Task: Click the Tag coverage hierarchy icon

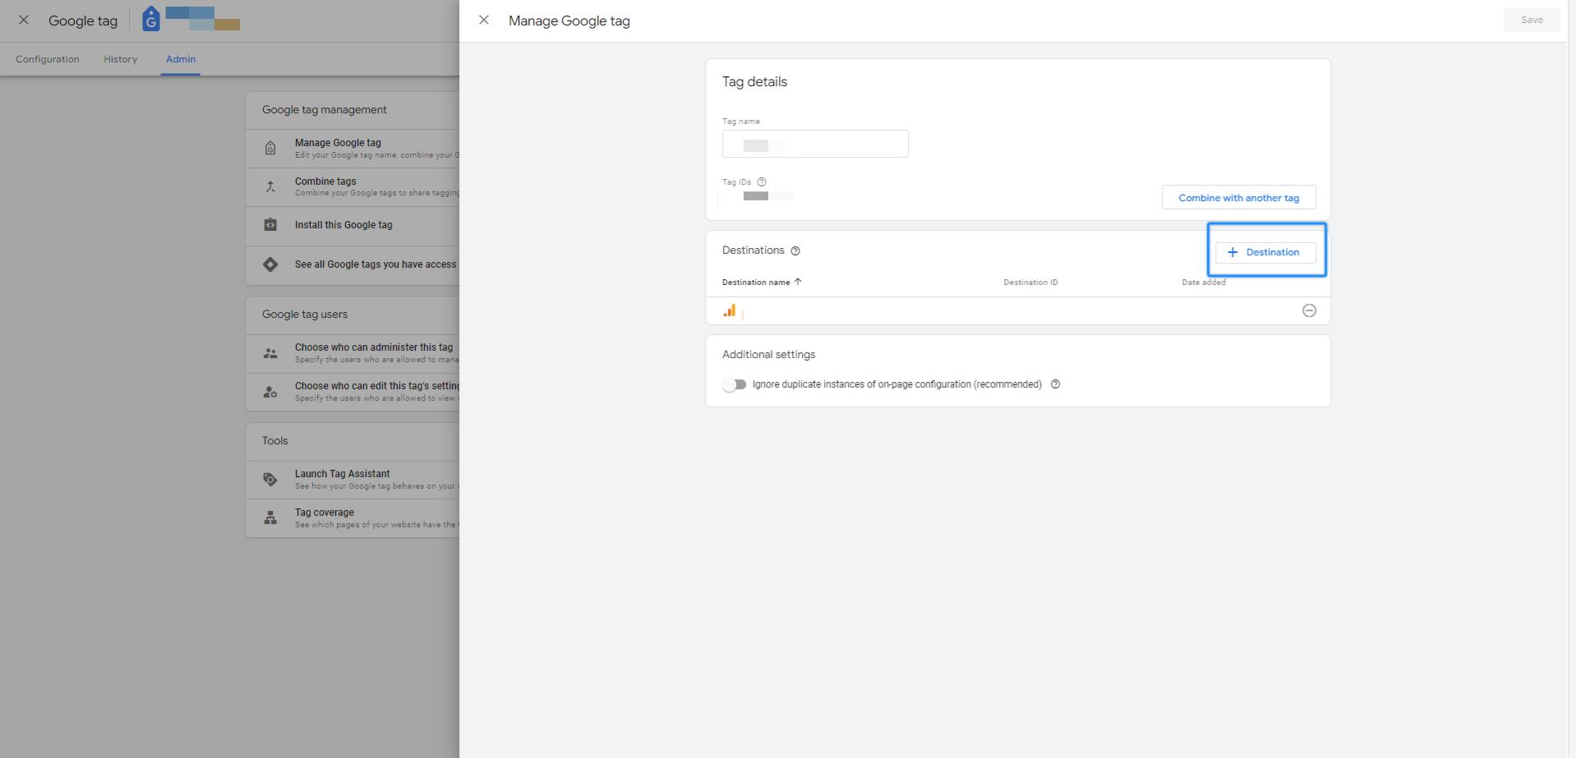Action: tap(270, 518)
